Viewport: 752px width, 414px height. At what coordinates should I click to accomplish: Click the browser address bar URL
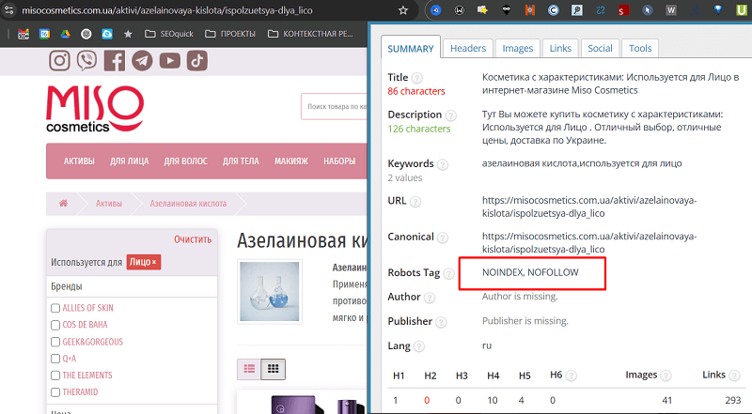point(167,10)
